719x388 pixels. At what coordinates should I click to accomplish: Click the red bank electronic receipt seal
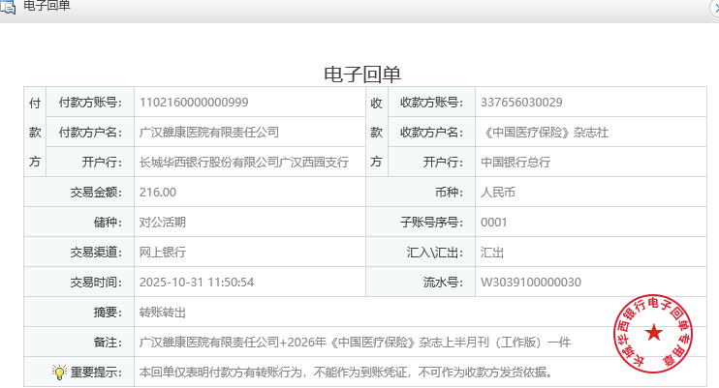(655, 333)
